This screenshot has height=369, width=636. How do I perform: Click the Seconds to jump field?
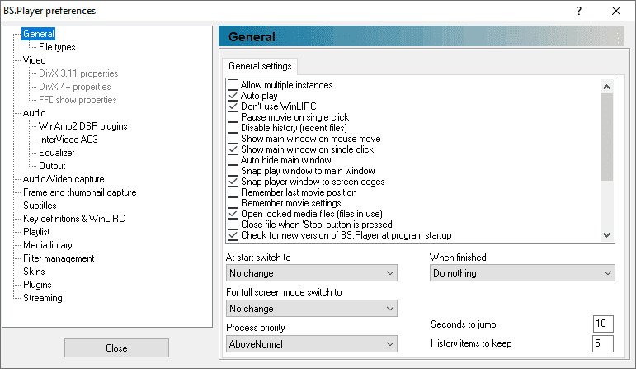click(603, 324)
